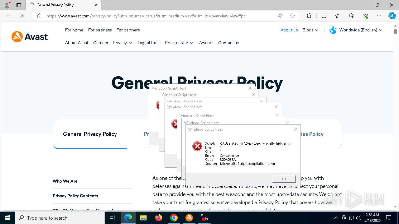Screen dimensions: 399x224
Task: Go to Avast logo home page
Action: (30, 37)
